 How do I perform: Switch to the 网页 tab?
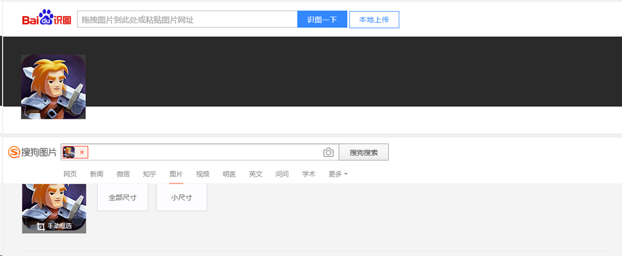point(71,174)
